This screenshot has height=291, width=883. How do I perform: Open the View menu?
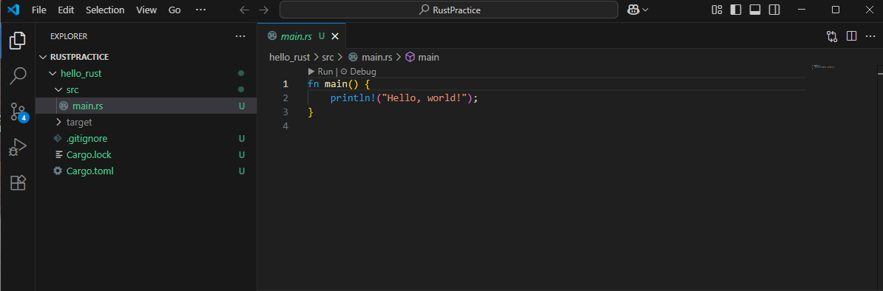[146, 10]
